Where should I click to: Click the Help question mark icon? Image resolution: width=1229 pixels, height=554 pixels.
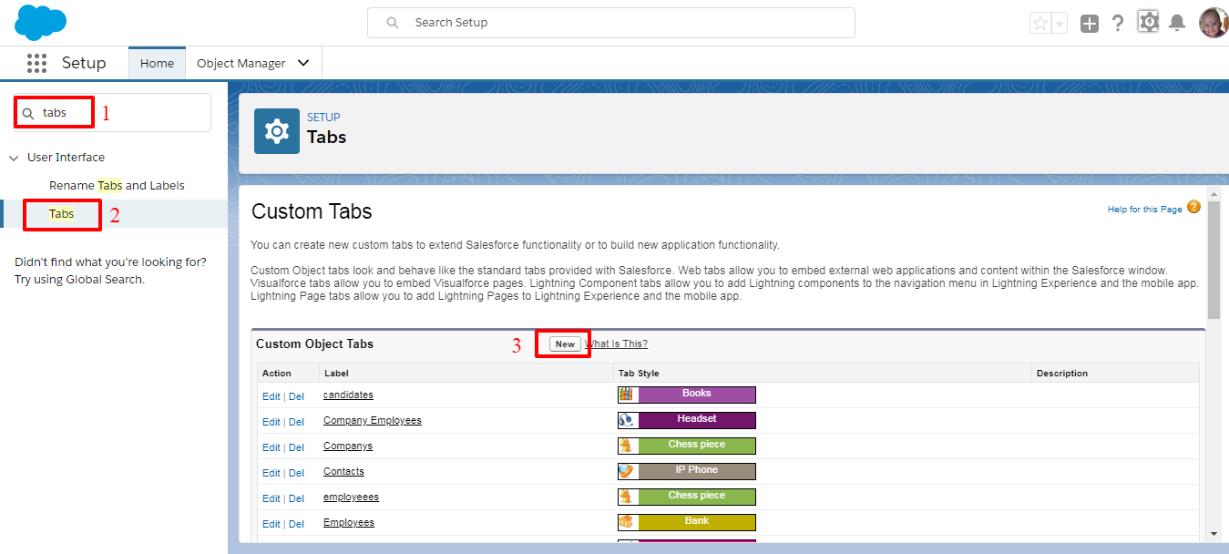[x=1118, y=22]
